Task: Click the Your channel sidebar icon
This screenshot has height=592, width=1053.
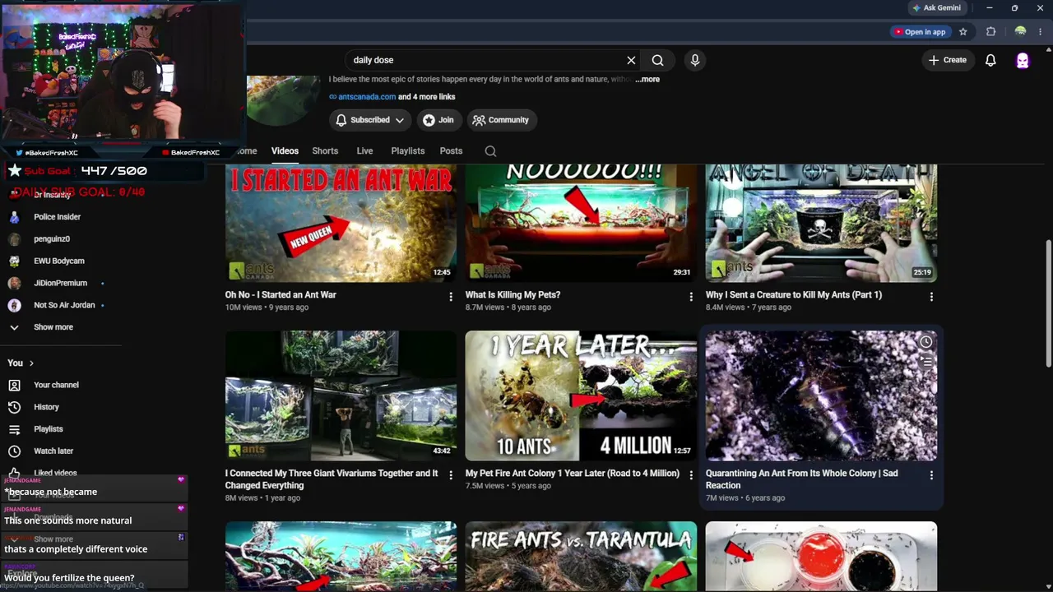Action: (x=14, y=386)
